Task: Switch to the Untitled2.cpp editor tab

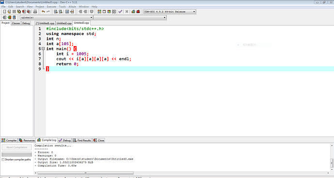Action: click(x=64, y=23)
